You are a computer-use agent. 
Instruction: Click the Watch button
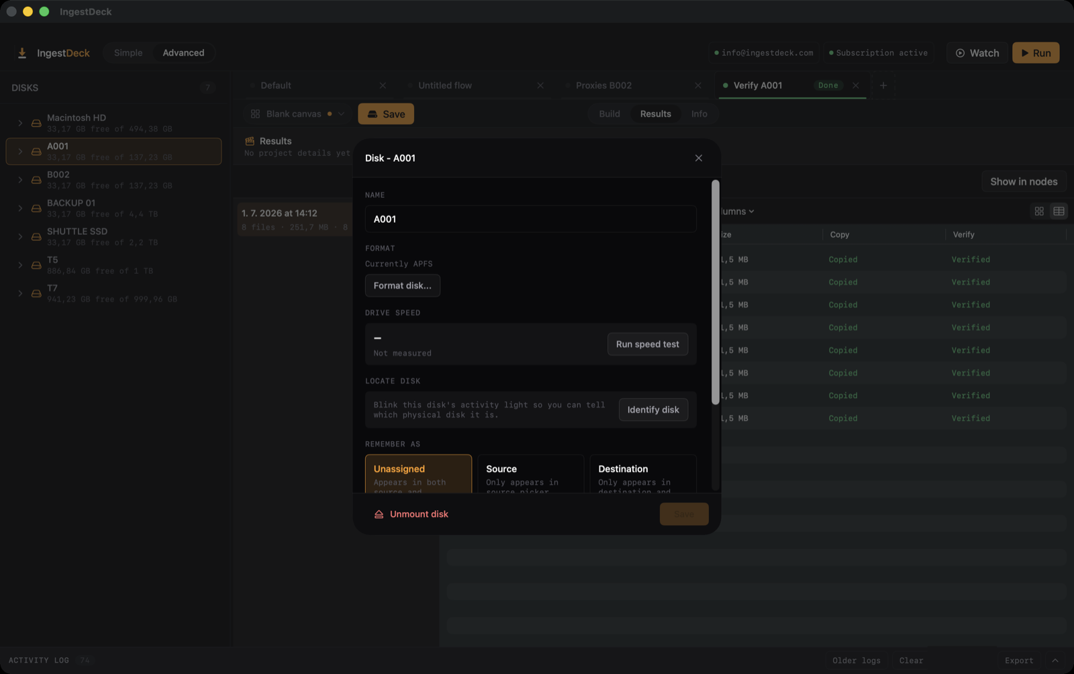point(977,53)
